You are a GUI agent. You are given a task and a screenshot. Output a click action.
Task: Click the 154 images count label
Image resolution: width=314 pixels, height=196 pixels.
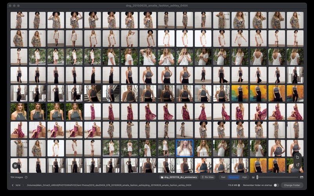click(16, 177)
